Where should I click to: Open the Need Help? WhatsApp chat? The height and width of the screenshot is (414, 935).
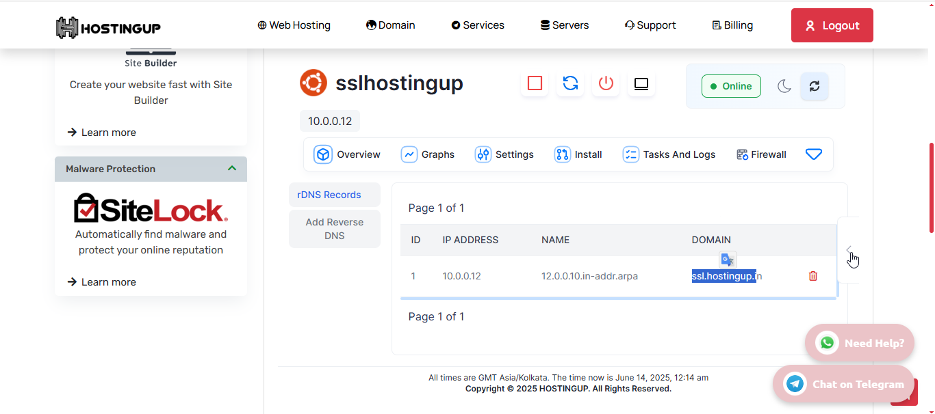pyautogui.click(x=860, y=343)
